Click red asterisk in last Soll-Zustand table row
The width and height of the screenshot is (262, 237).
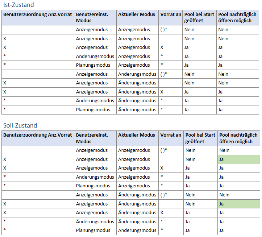click(x=5, y=230)
